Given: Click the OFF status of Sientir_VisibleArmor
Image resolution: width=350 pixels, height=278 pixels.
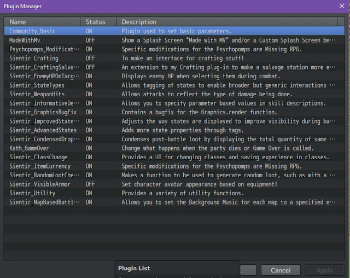Looking at the screenshot, I should [90, 184].
